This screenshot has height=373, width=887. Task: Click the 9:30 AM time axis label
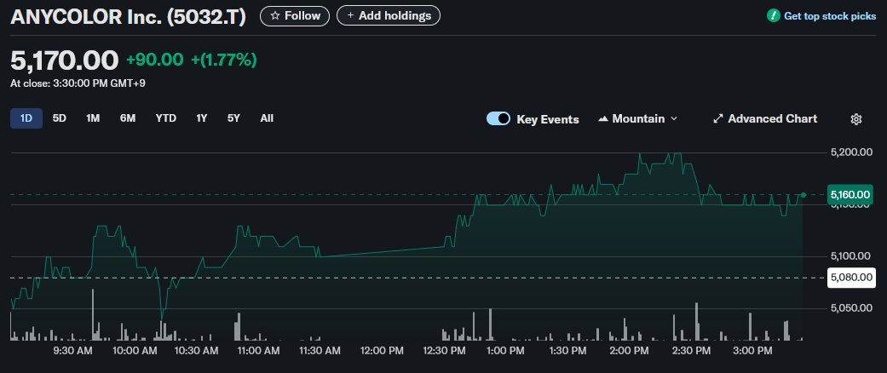click(x=72, y=351)
